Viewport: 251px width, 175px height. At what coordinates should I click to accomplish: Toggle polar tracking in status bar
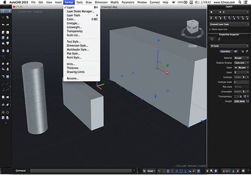click(x=177, y=171)
